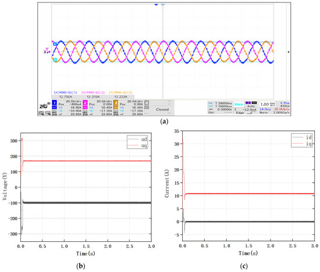The height and width of the screenshot is (272, 320).
Task: Toggle the Stop acquisition button
Action: click(x=239, y=104)
